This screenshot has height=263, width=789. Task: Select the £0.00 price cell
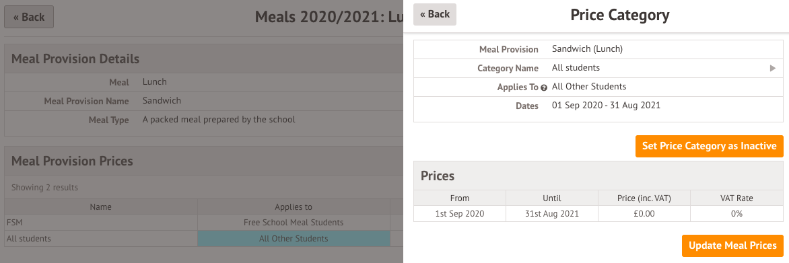pos(644,214)
